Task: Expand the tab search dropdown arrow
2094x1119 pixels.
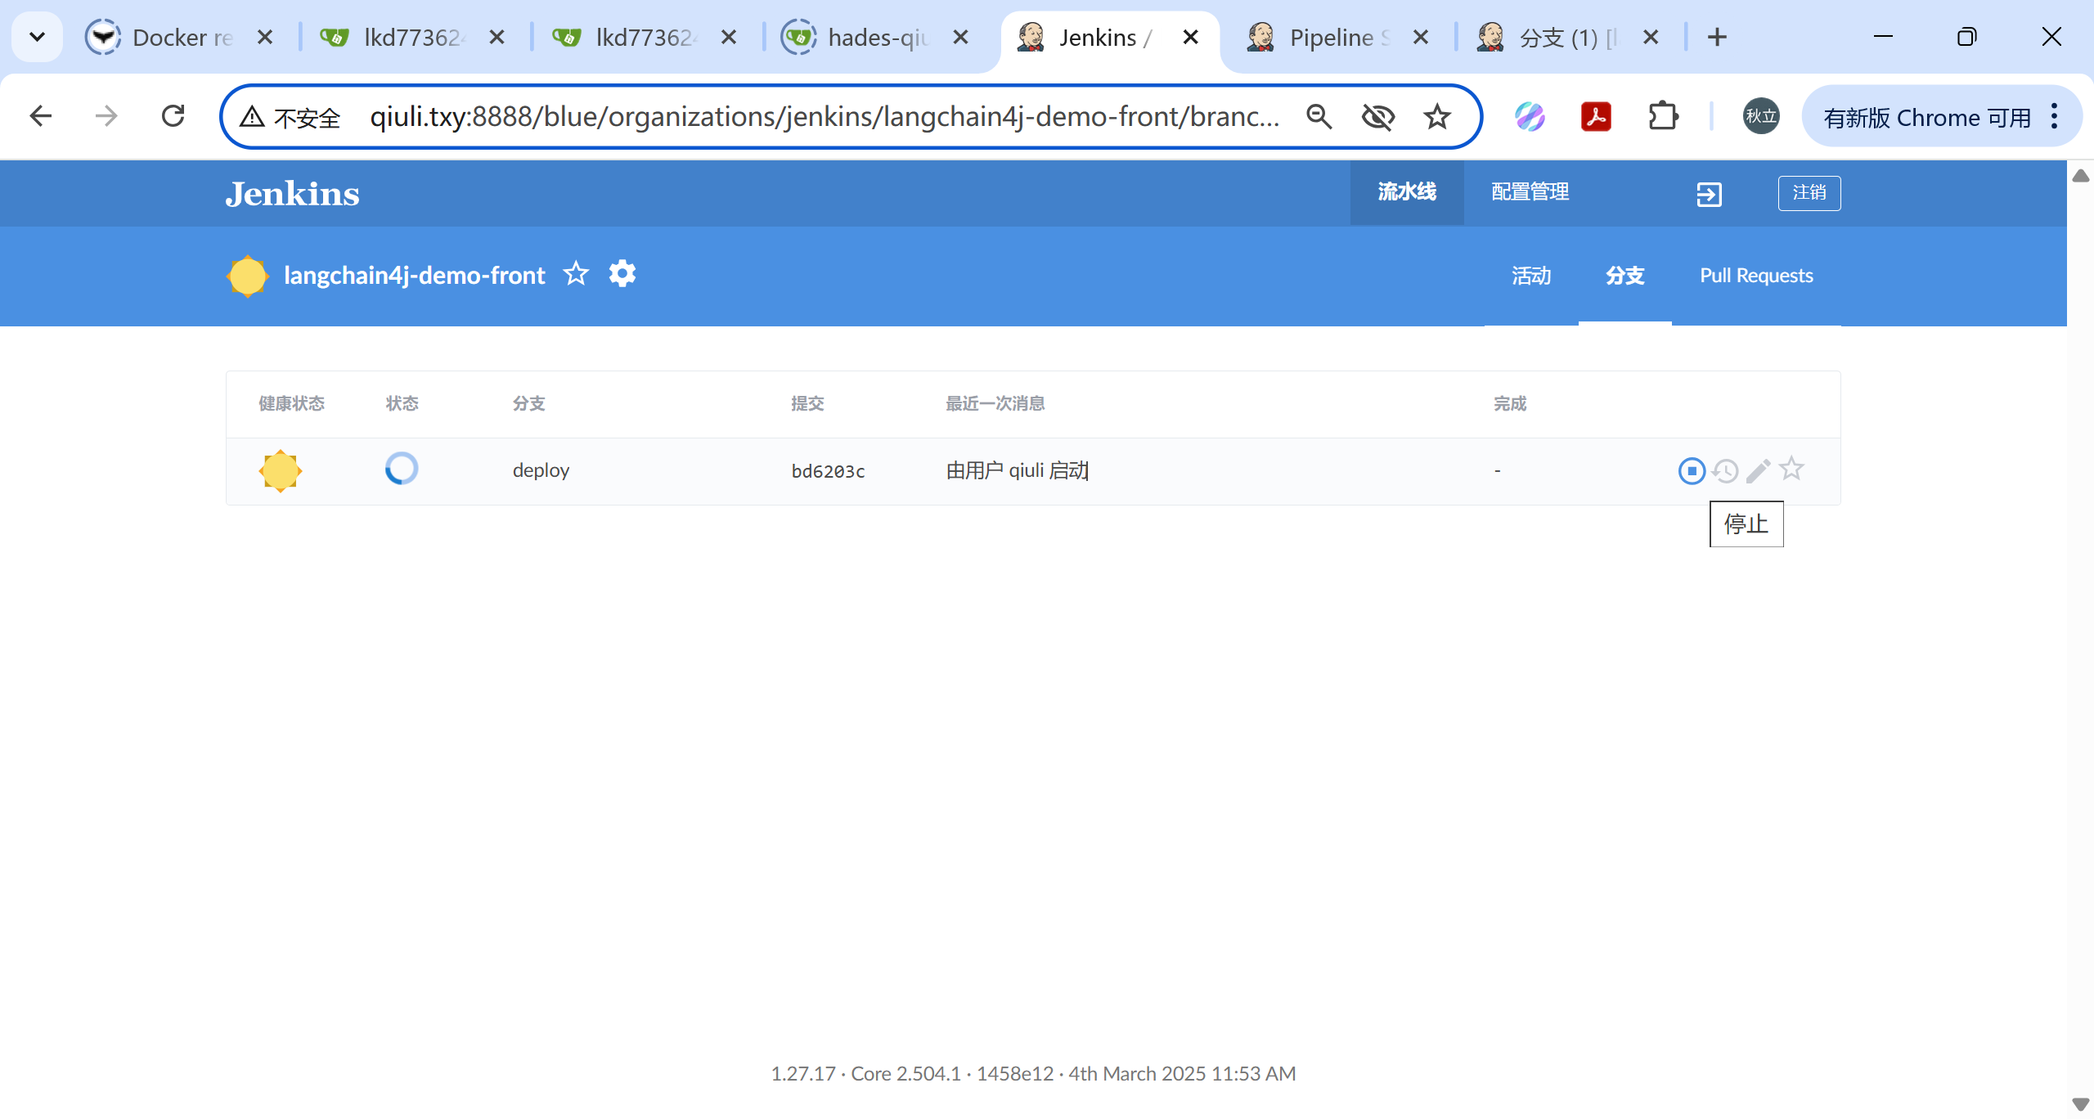Action: [37, 37]
